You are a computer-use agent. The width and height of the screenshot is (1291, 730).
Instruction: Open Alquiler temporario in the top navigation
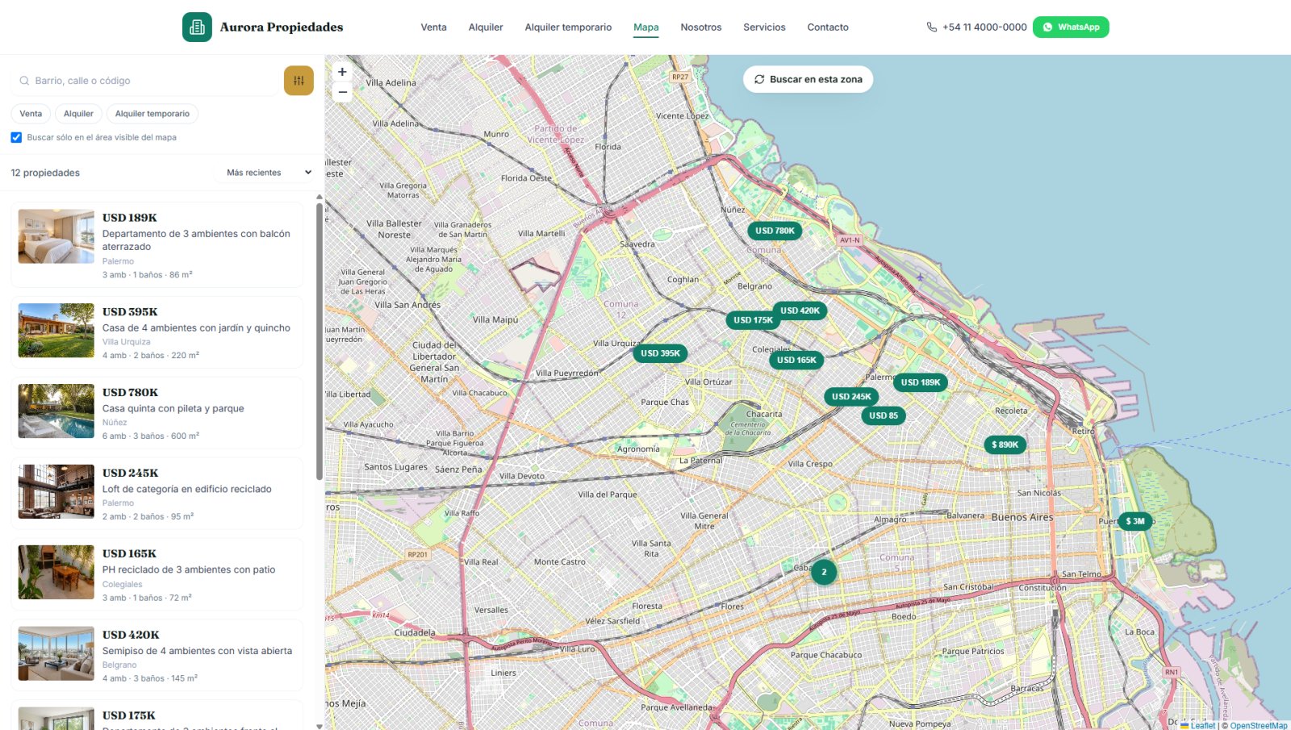[x=568, y=27]
